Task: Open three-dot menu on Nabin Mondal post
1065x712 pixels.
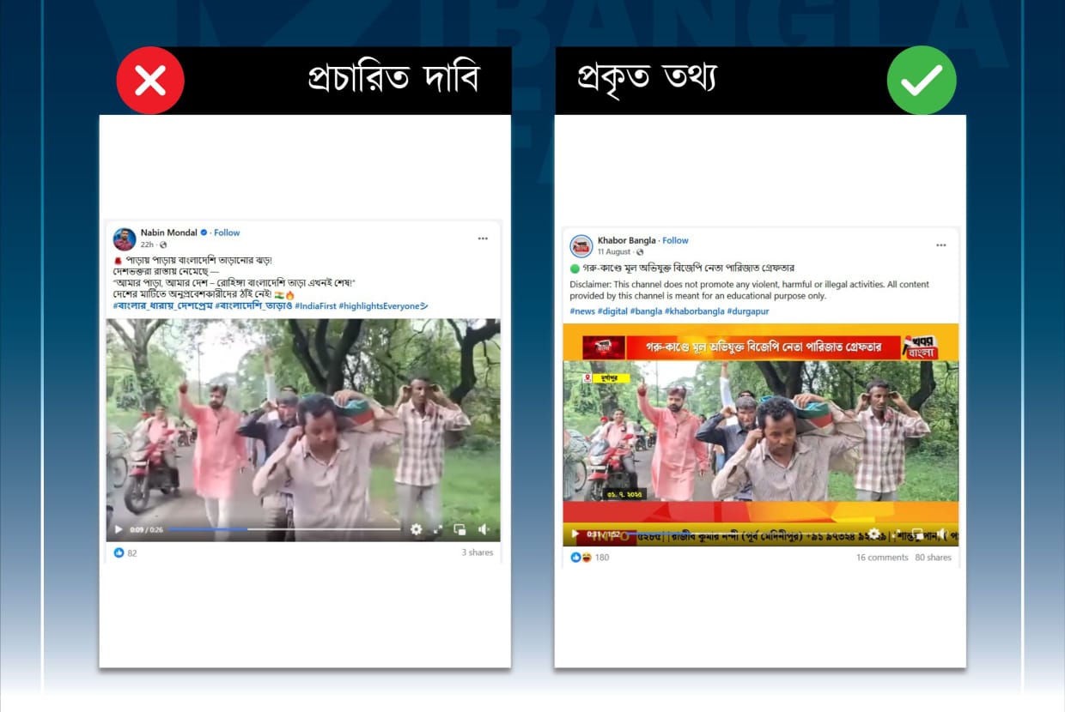Action: click(483, 238)
